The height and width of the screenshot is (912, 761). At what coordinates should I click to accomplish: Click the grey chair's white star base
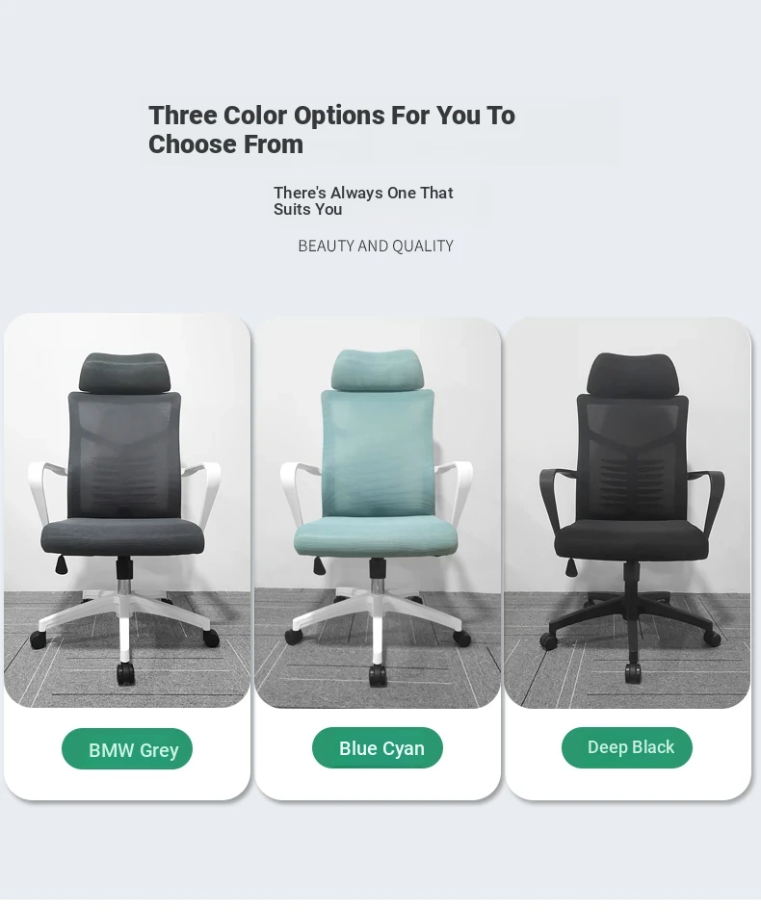click(x=125, y=616)
